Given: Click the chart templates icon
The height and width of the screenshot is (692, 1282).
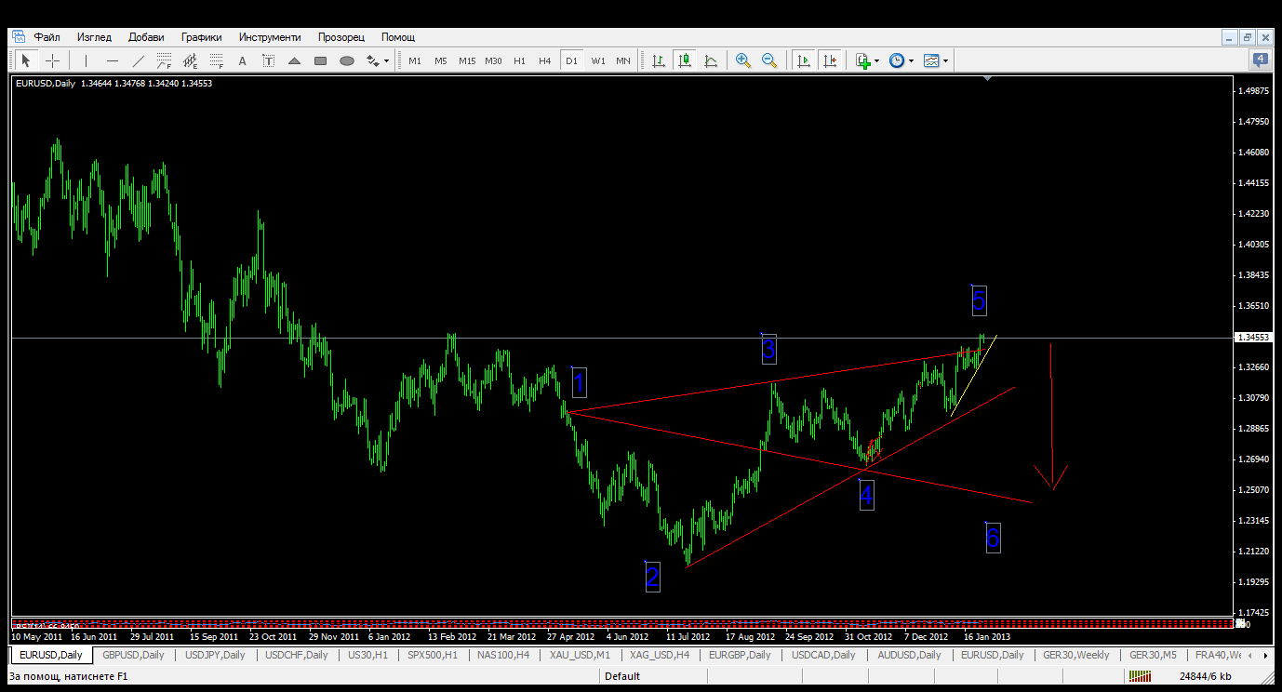Looking at the screenshot, I should [x=930, y=60].
